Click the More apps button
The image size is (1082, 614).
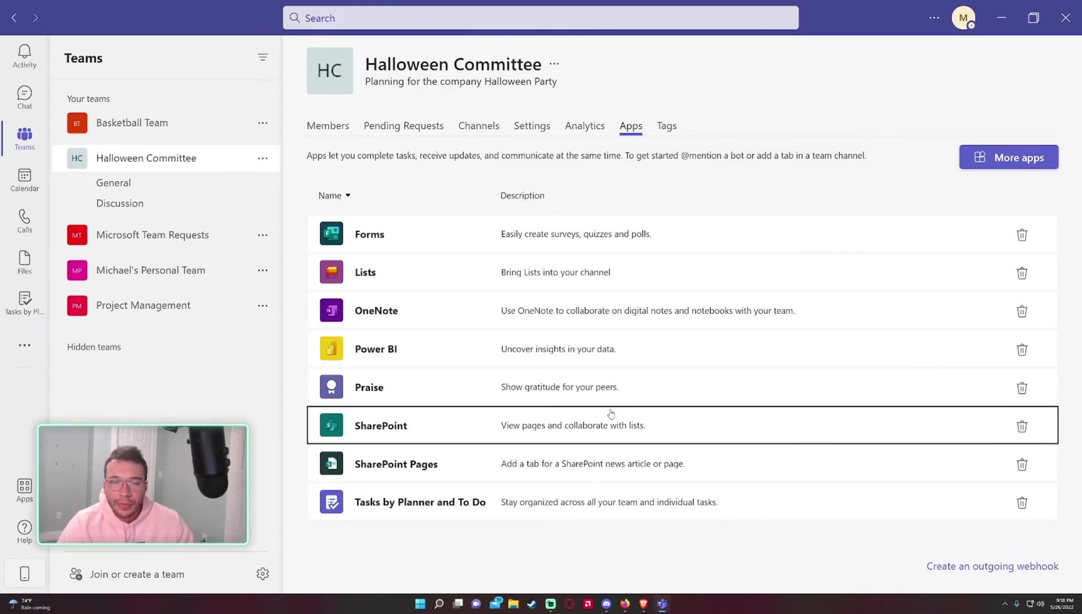click(1009, 157)
